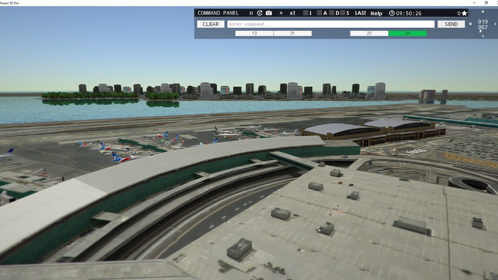Select runway 31
Screen dimensions: 498x280
[x=293, y=33]
